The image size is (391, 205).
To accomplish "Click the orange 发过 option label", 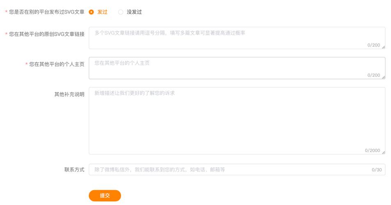I will coord(102,12).
